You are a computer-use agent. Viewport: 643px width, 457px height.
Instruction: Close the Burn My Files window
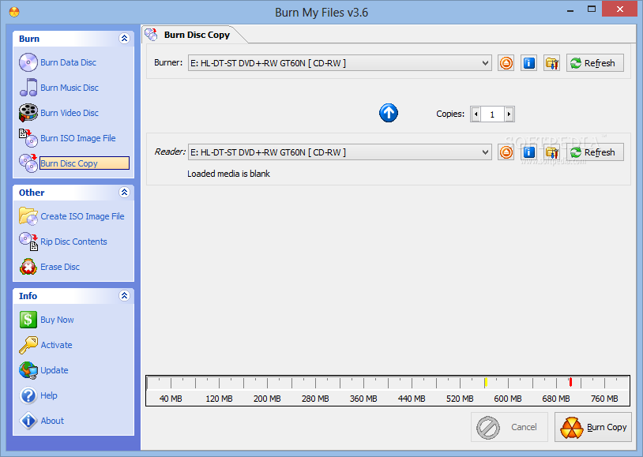pos(619,9)
